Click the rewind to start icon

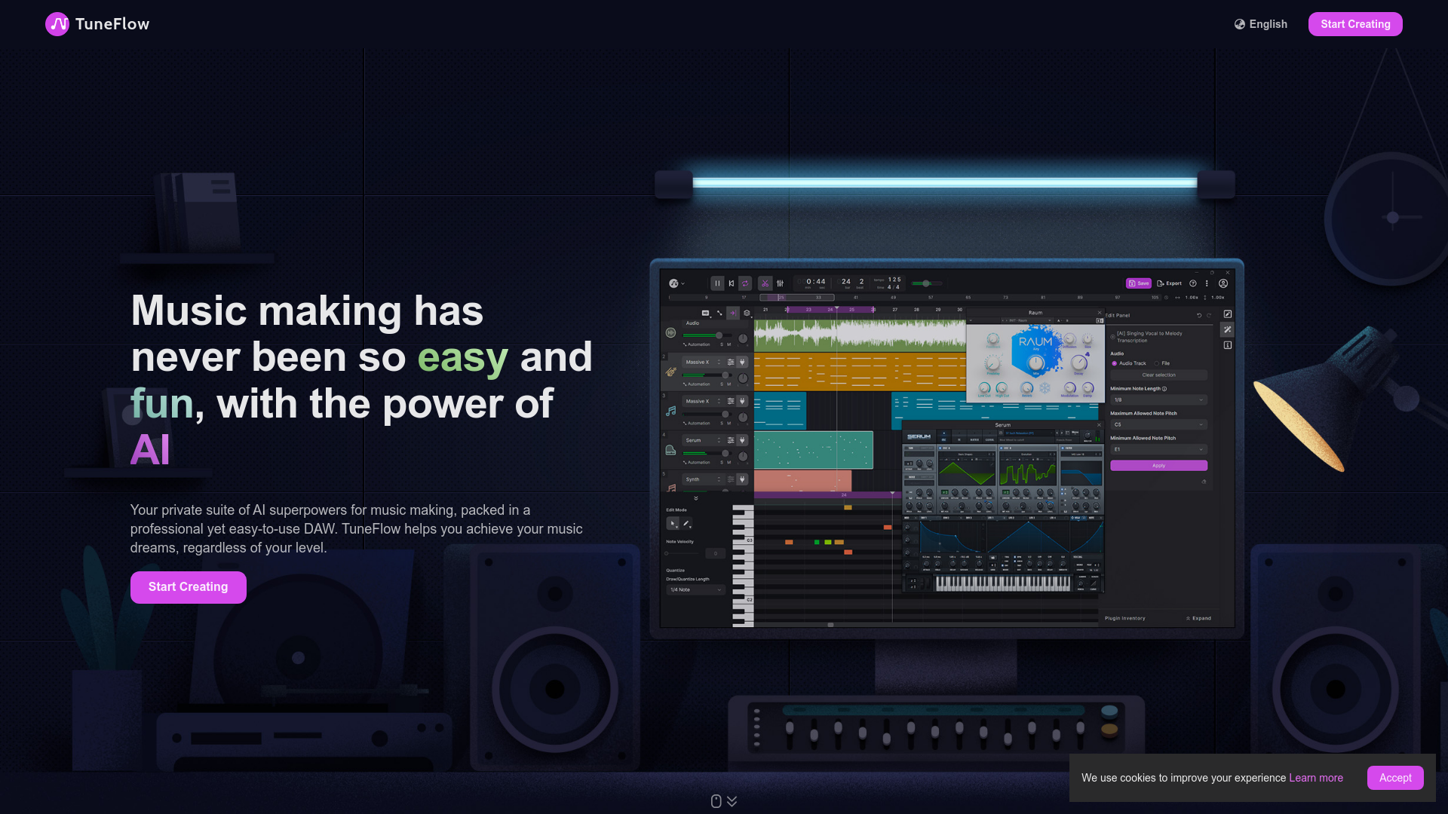coord(731,283)
